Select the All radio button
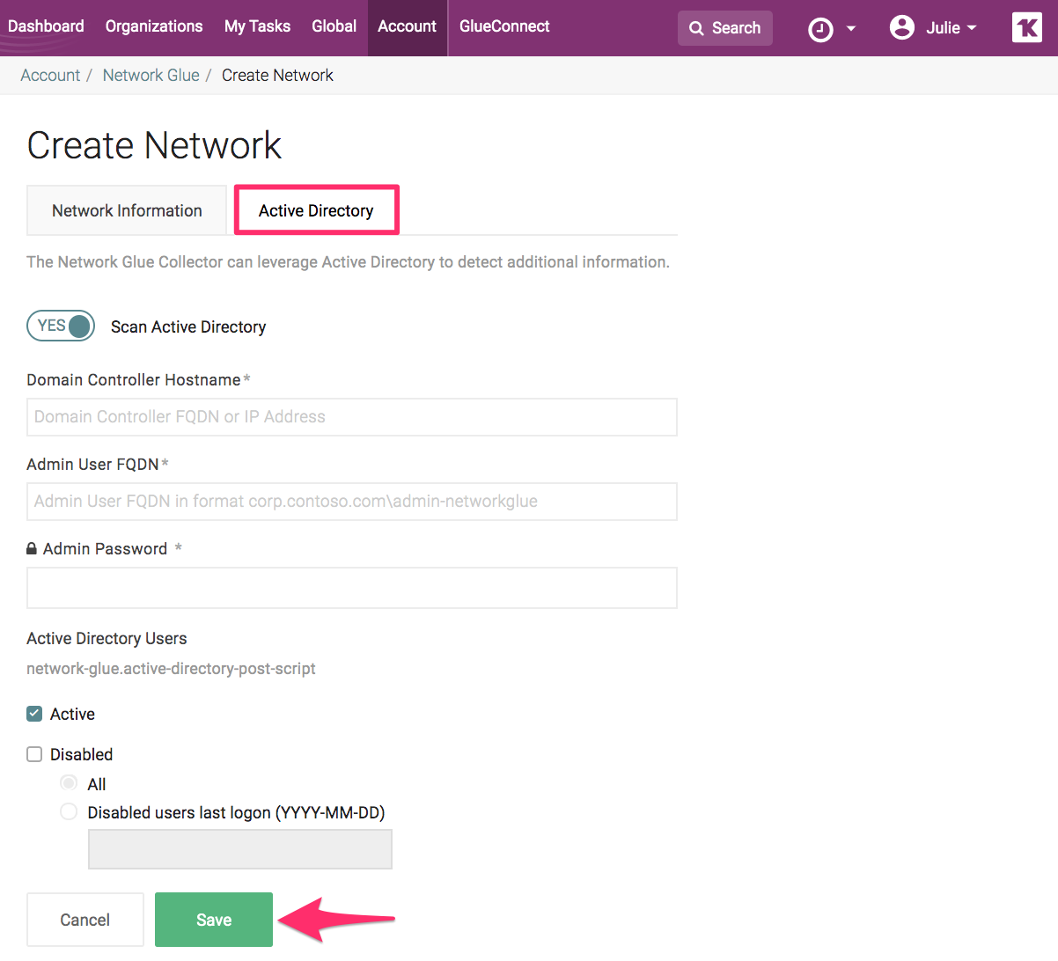This screenshot has height=961, width=1058. tap(69, 783)
